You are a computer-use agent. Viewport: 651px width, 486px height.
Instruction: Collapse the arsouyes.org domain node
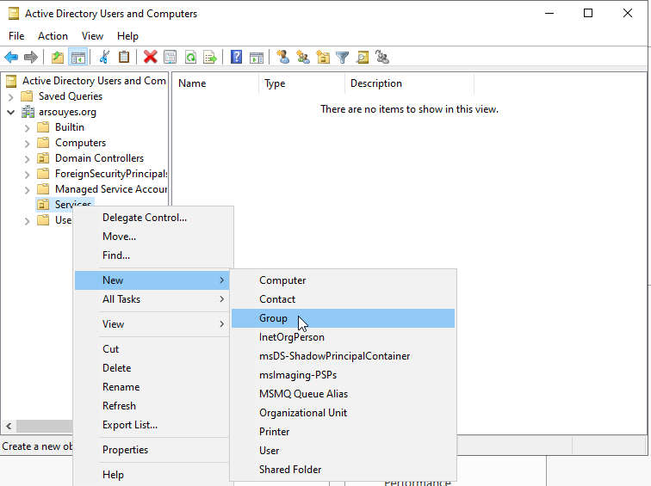pyautogui.click(x=11, y=113)
